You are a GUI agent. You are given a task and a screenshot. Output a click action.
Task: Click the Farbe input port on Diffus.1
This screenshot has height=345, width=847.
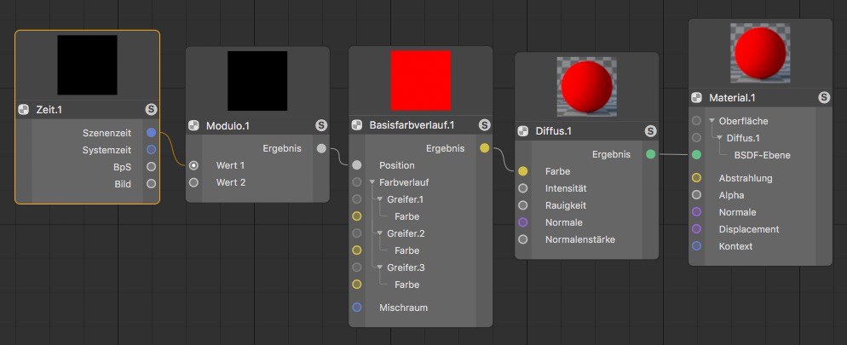[523, 171]
